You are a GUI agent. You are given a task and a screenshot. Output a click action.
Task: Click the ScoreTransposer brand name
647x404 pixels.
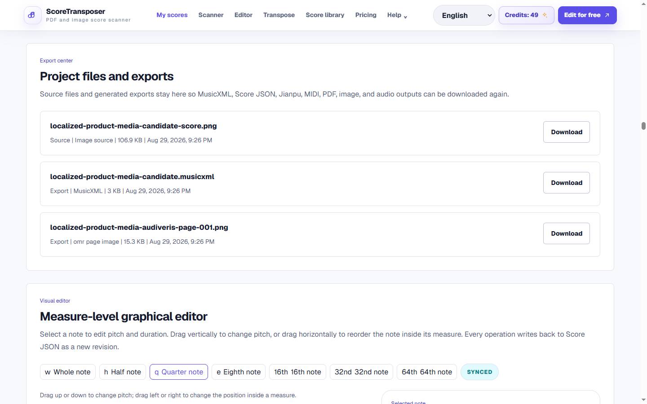[75, 11]
